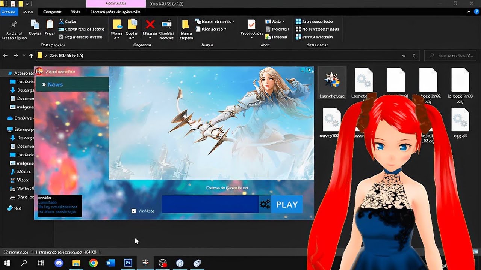Select Música in the navigation pane
Viewport: 481px width, 270px height.
click(x=21, y=172)
